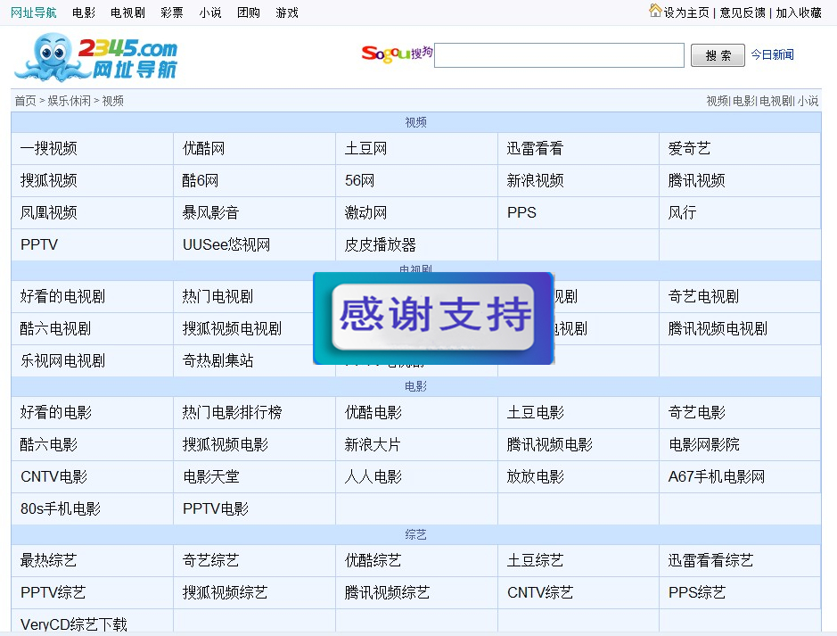Viewport: 837px width, 636px height.
Task: Click the 感谢支持 popup banner
Action: (x=433, y=318)
